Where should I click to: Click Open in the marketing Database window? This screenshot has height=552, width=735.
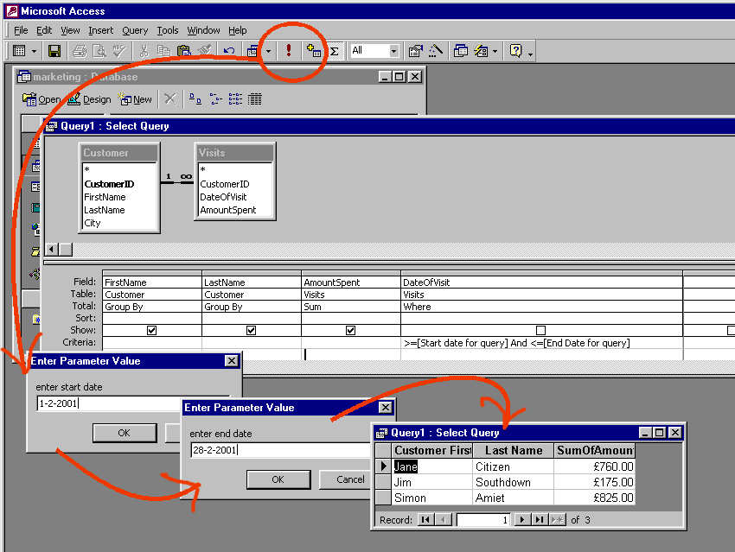tap(42, 99)
